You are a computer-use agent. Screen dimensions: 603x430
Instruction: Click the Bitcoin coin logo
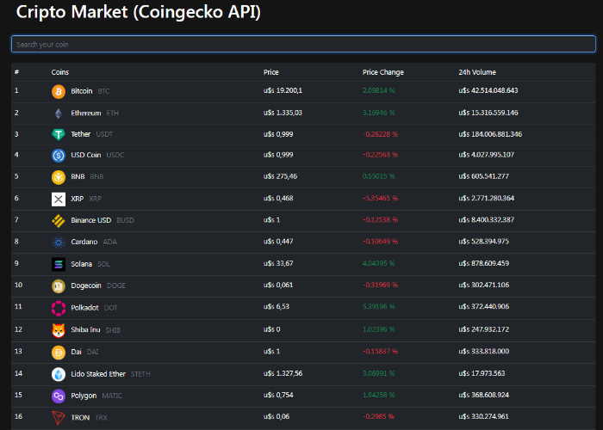(59, 92)
